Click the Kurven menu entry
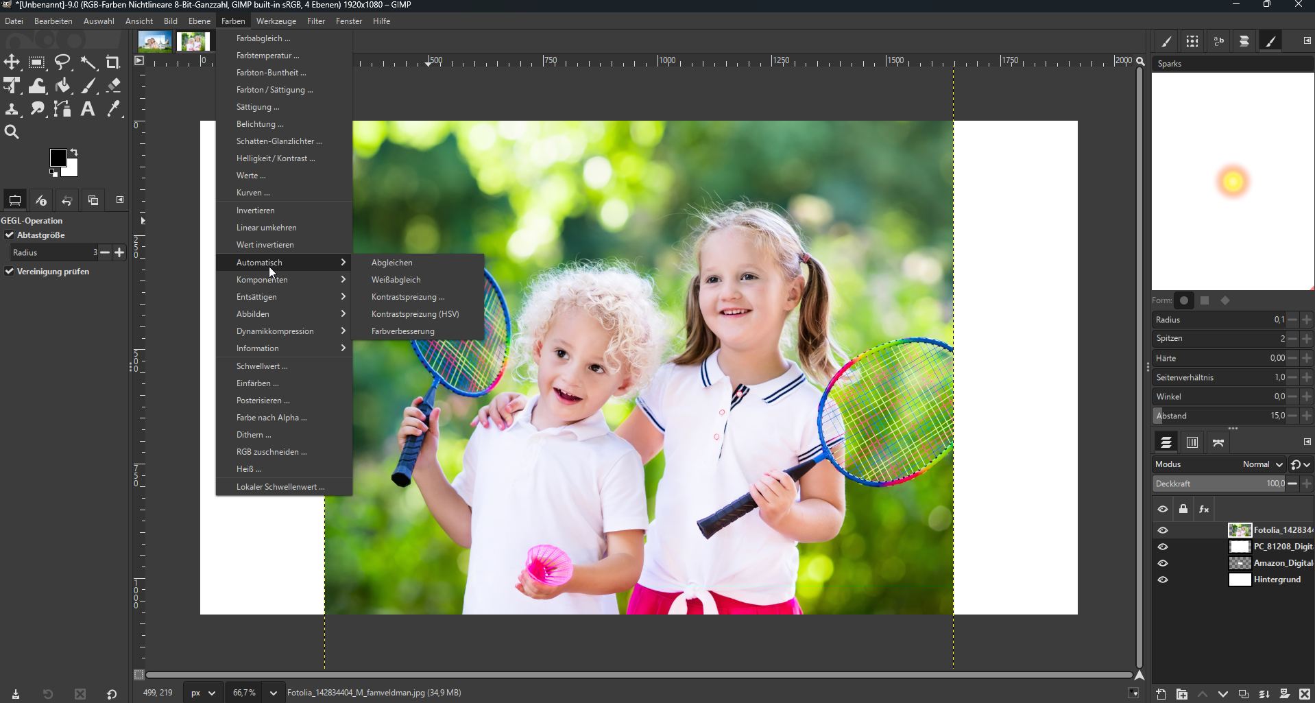This screenshot has width=1315, height=703. pyautogui.click(x=253, y=193)
